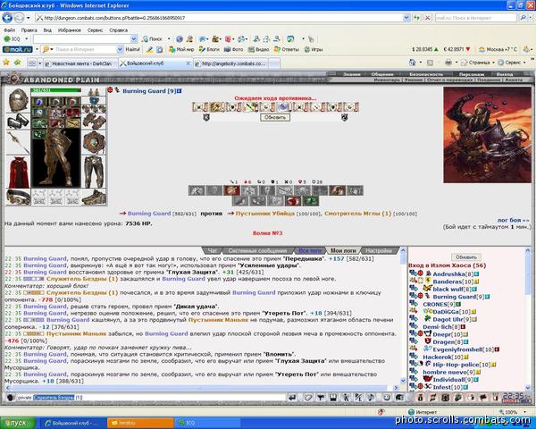Screen dimensions: 536x429
Task: Click Пустынник Убийца opponent name
Action: 265,214
